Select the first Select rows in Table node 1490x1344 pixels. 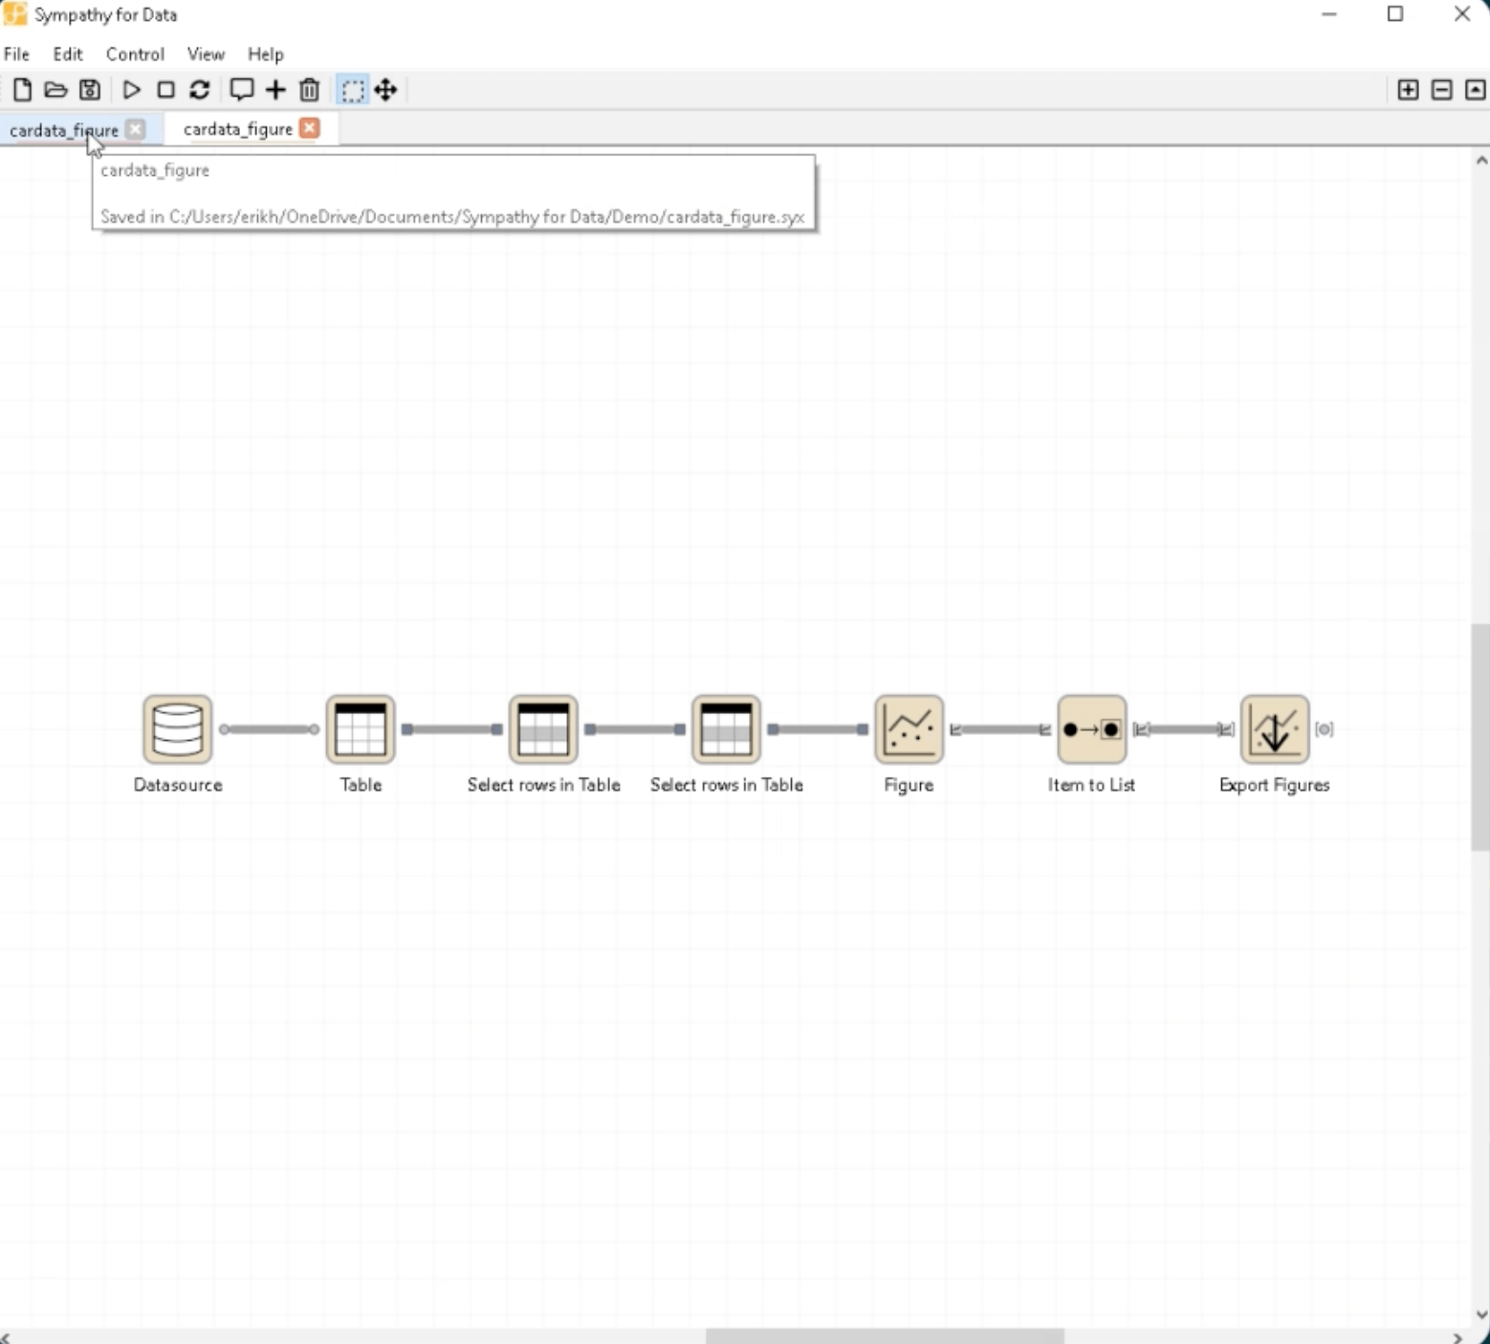(x=543, y=729)
